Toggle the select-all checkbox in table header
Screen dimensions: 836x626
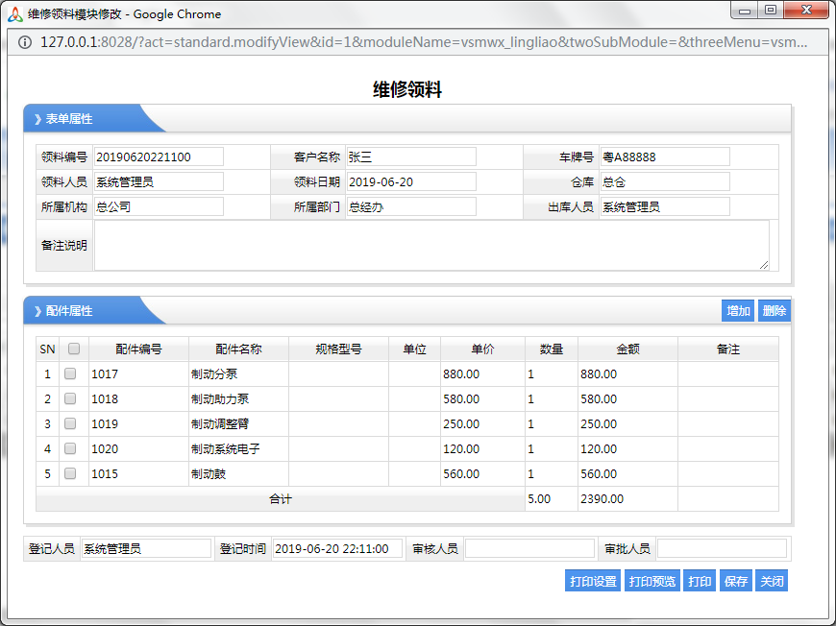point(74,349)
